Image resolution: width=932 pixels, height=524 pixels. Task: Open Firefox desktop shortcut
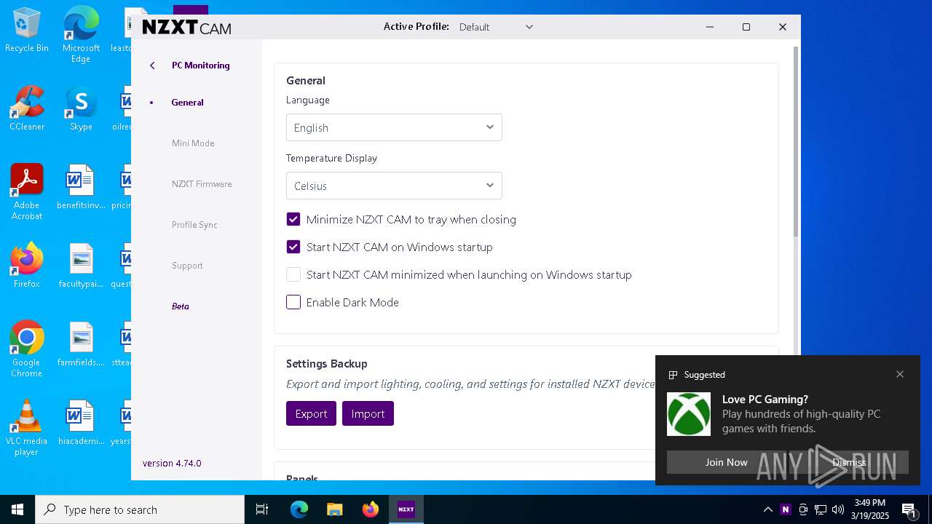tap(27, 266)
